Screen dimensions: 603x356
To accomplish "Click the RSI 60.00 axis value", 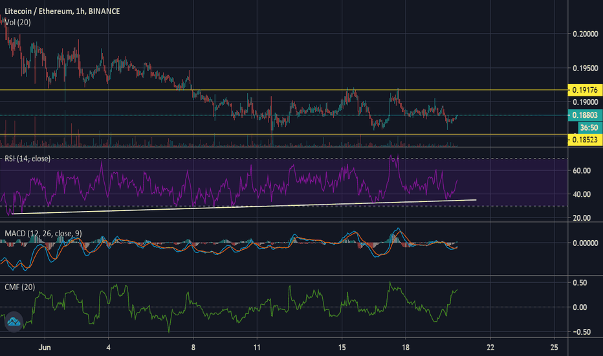I will (x=582, y=170).
